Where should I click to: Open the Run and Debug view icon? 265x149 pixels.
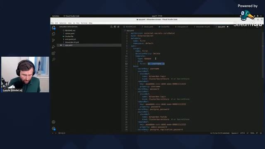pos(53,47)
